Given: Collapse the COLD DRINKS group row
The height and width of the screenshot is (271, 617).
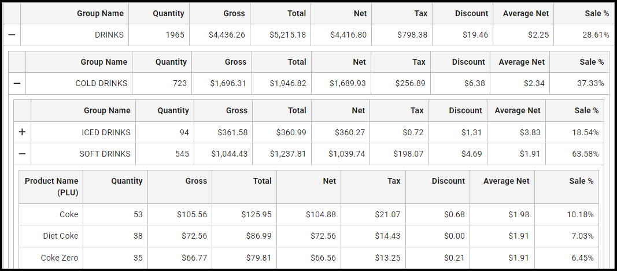Looking at the screenshot, I should (x=17, y=83).
